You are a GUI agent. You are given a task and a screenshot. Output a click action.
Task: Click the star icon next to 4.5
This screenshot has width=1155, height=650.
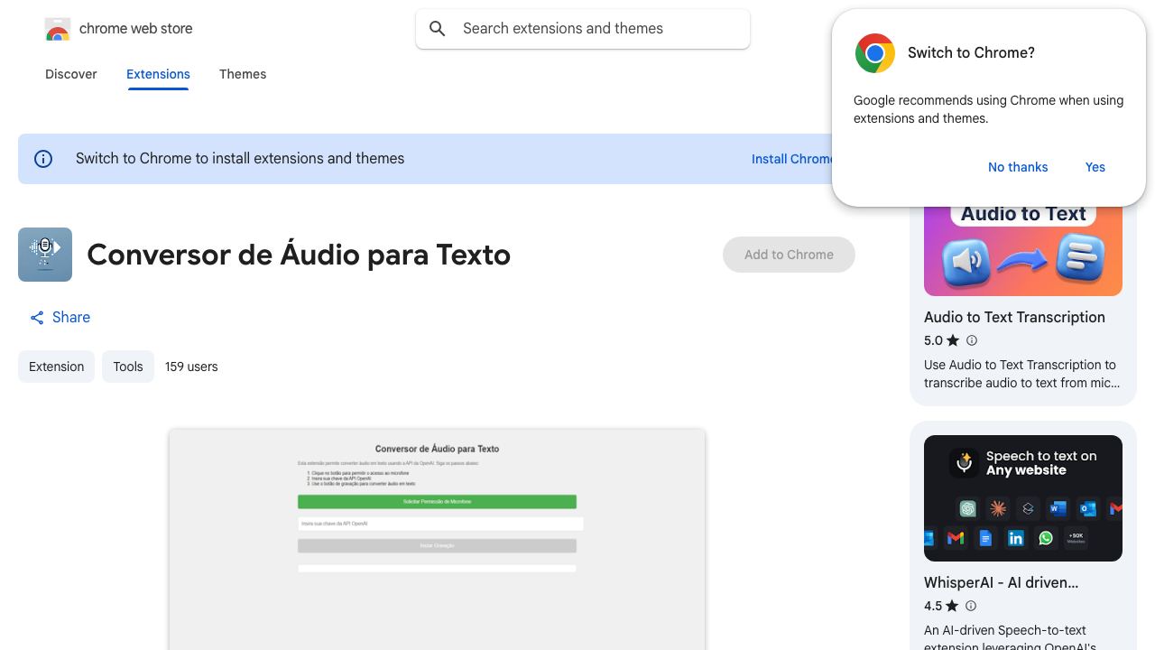tap(952, 606)
